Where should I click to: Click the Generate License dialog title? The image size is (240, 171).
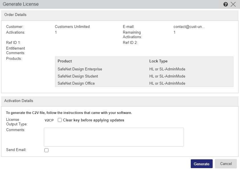coord(20,4)
